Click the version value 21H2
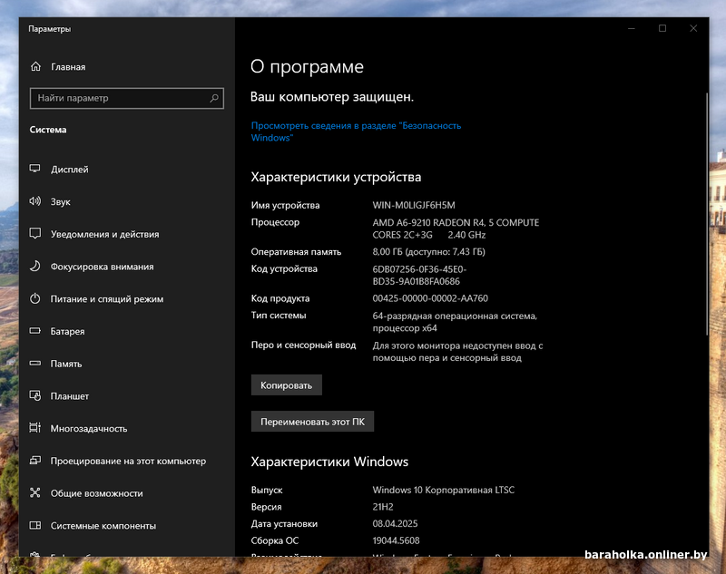 click(x=383, y=507)
